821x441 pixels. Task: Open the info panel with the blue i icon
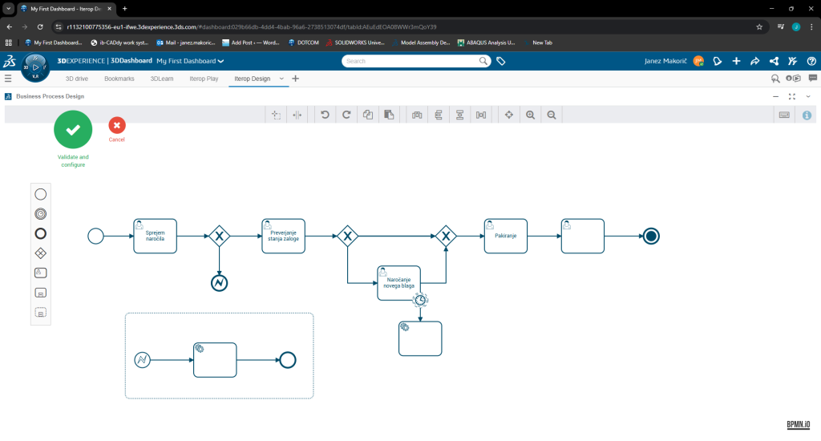(x=807, y=115)
